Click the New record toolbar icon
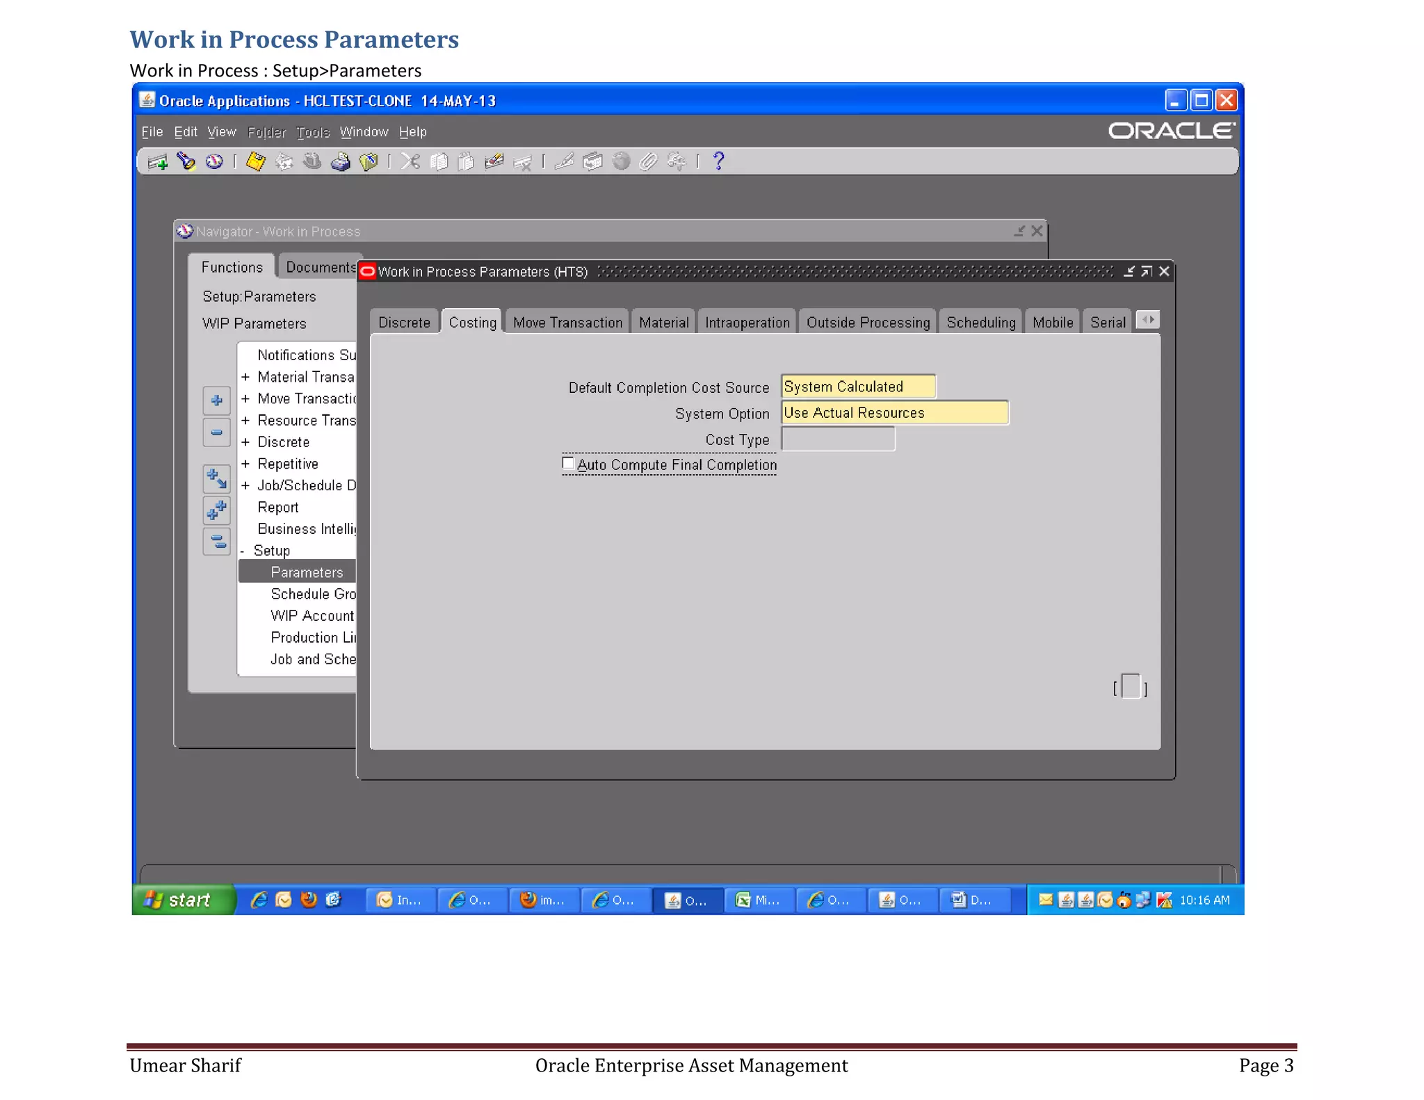The height and width of the screenshot is (1100, 1424). pyautogui.click(x=158, y=162)
